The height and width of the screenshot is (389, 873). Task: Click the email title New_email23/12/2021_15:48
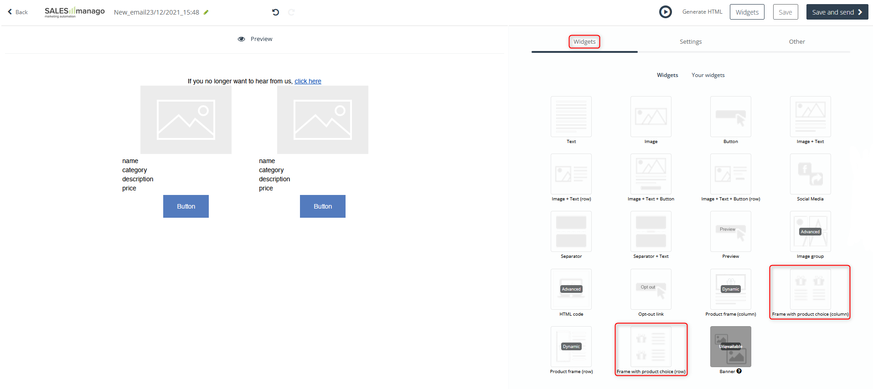156,12
